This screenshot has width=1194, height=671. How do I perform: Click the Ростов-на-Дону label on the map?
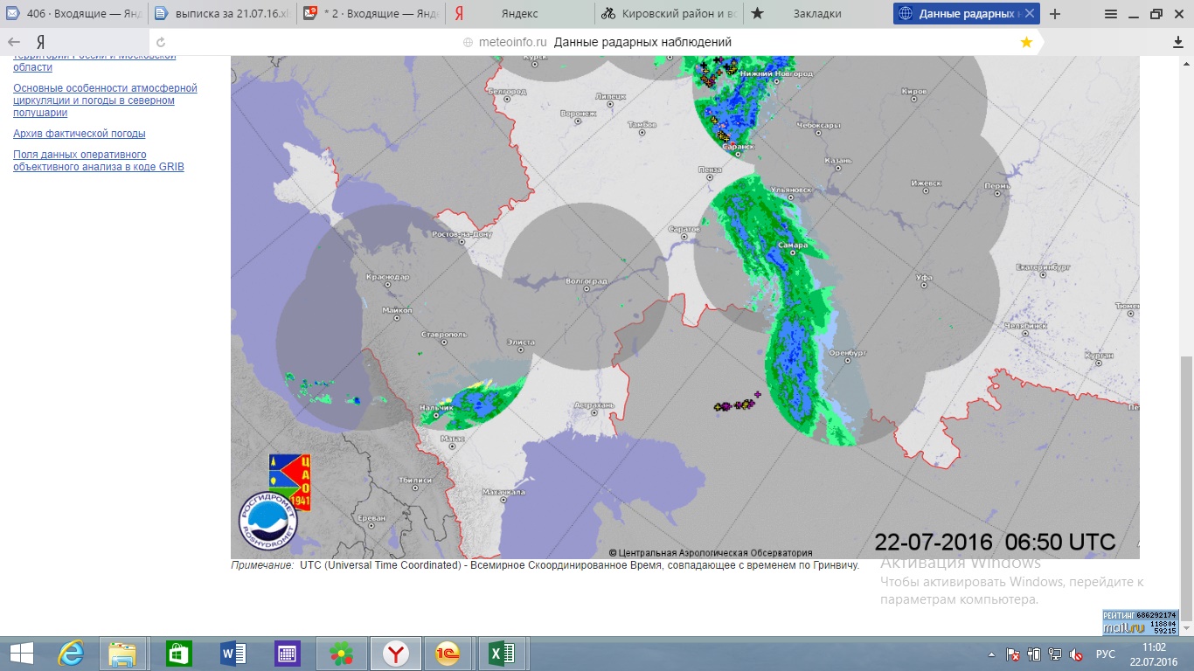tap(462, 234)
